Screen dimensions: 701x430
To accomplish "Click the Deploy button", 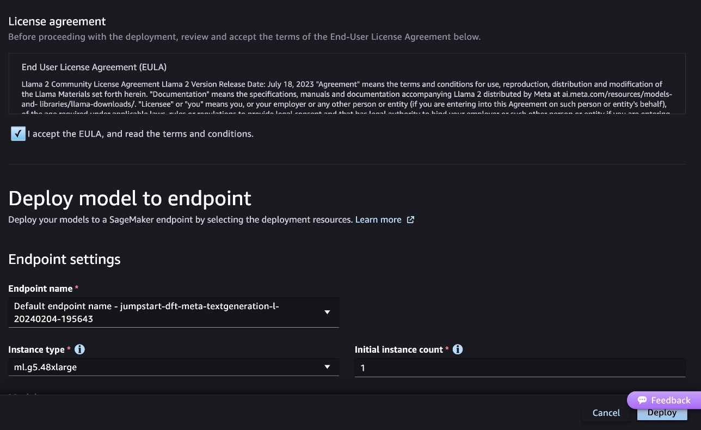I will click(x=662, y=413).
